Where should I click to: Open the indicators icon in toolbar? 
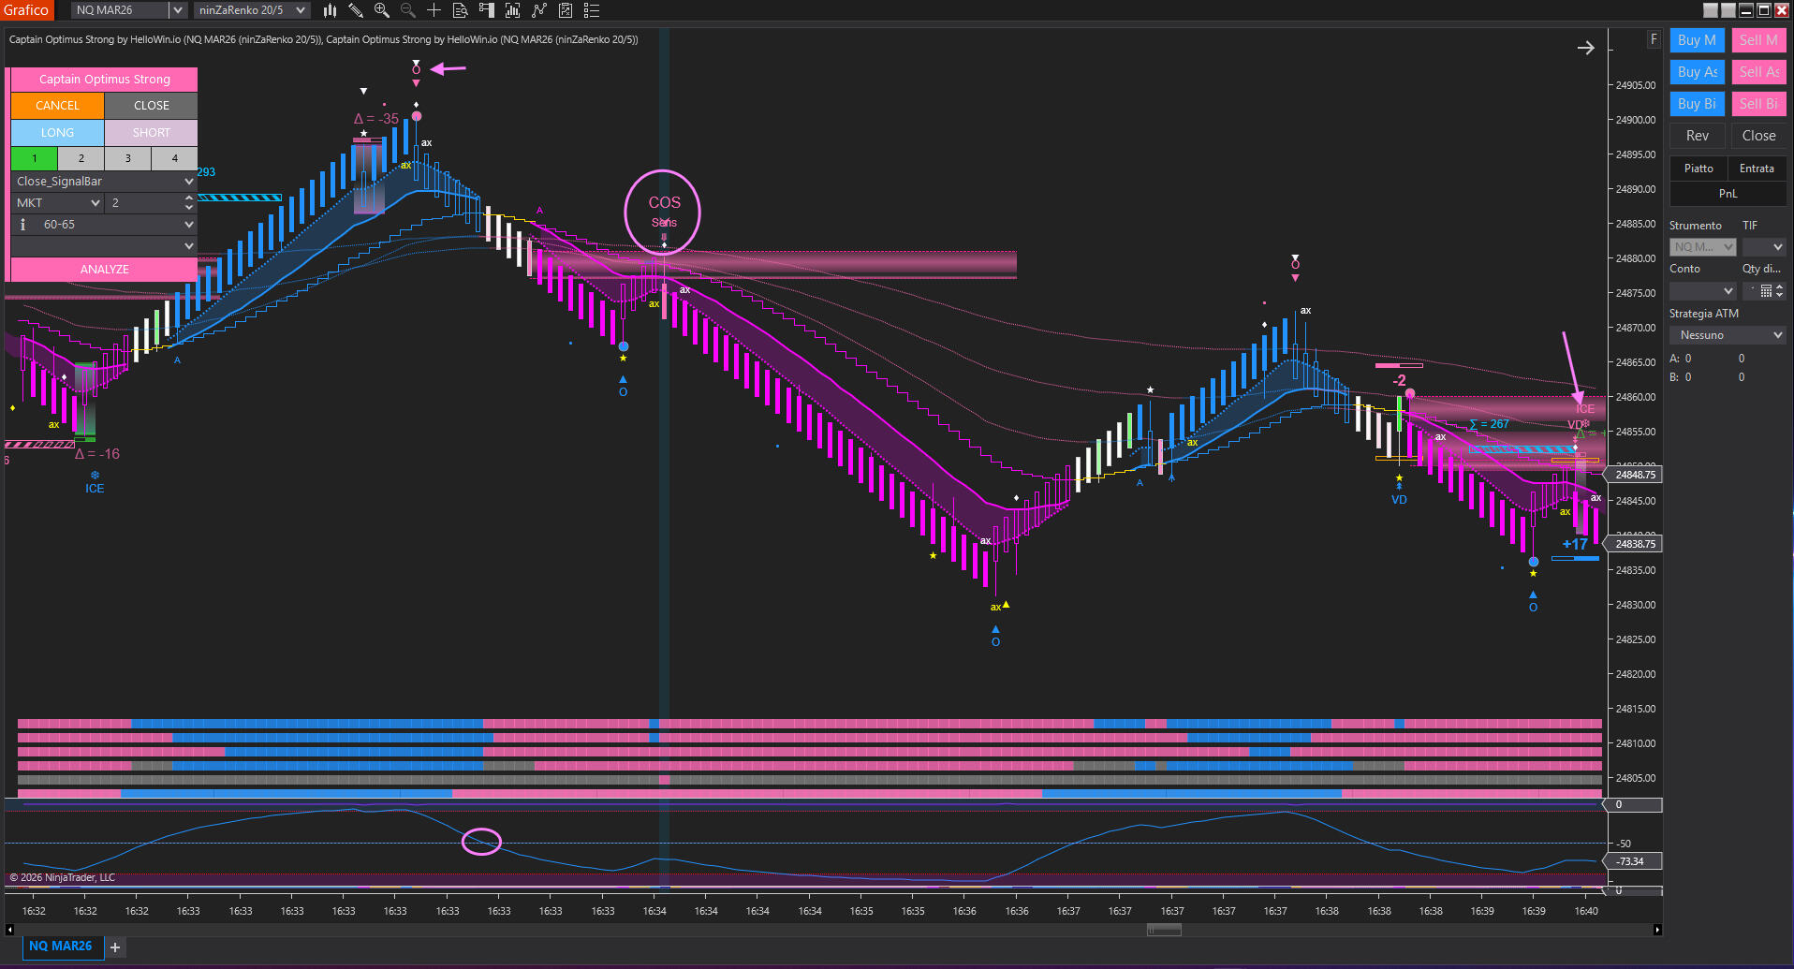pyautogui.click(x=512, y=10)
